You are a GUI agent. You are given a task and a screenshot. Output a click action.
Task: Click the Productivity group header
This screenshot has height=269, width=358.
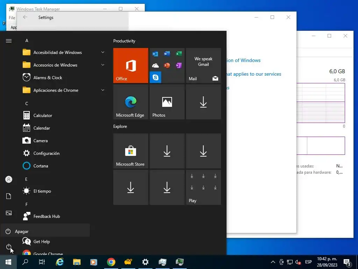pos(124,41)
